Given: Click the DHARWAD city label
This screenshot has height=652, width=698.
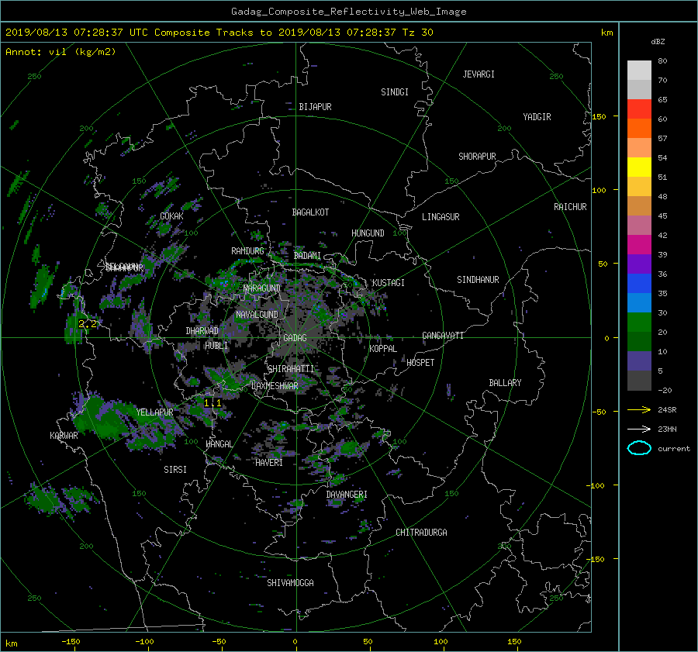Looking at the screenshot, I should pyautogui.click(x=202, y=331).
